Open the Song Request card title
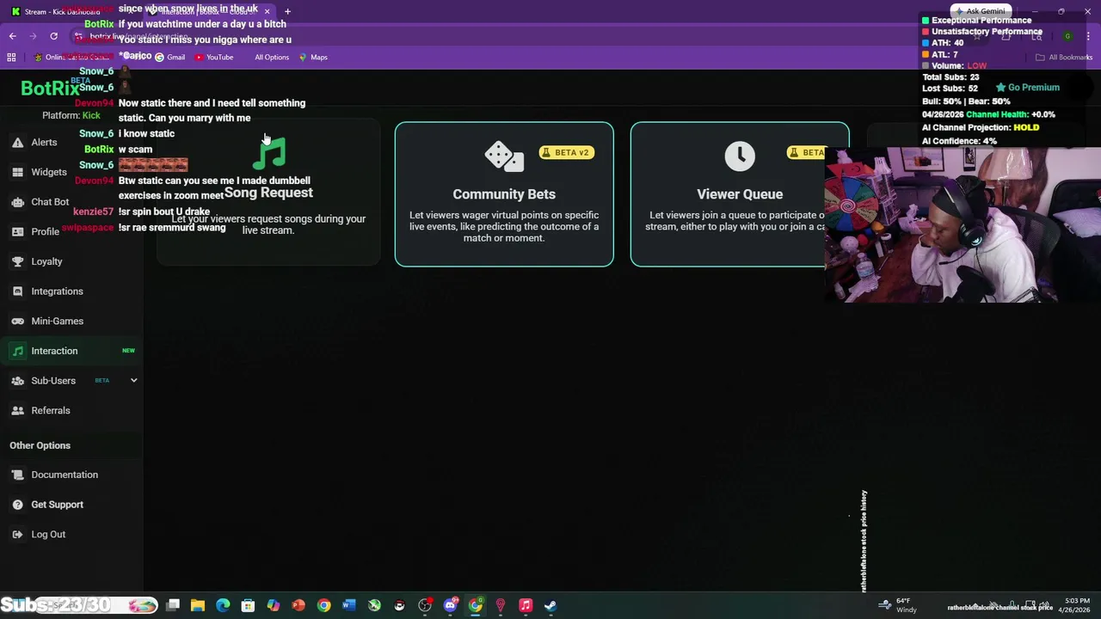Image resolution: width=1101 pixels, height=619 pixels. coord(268,193)
